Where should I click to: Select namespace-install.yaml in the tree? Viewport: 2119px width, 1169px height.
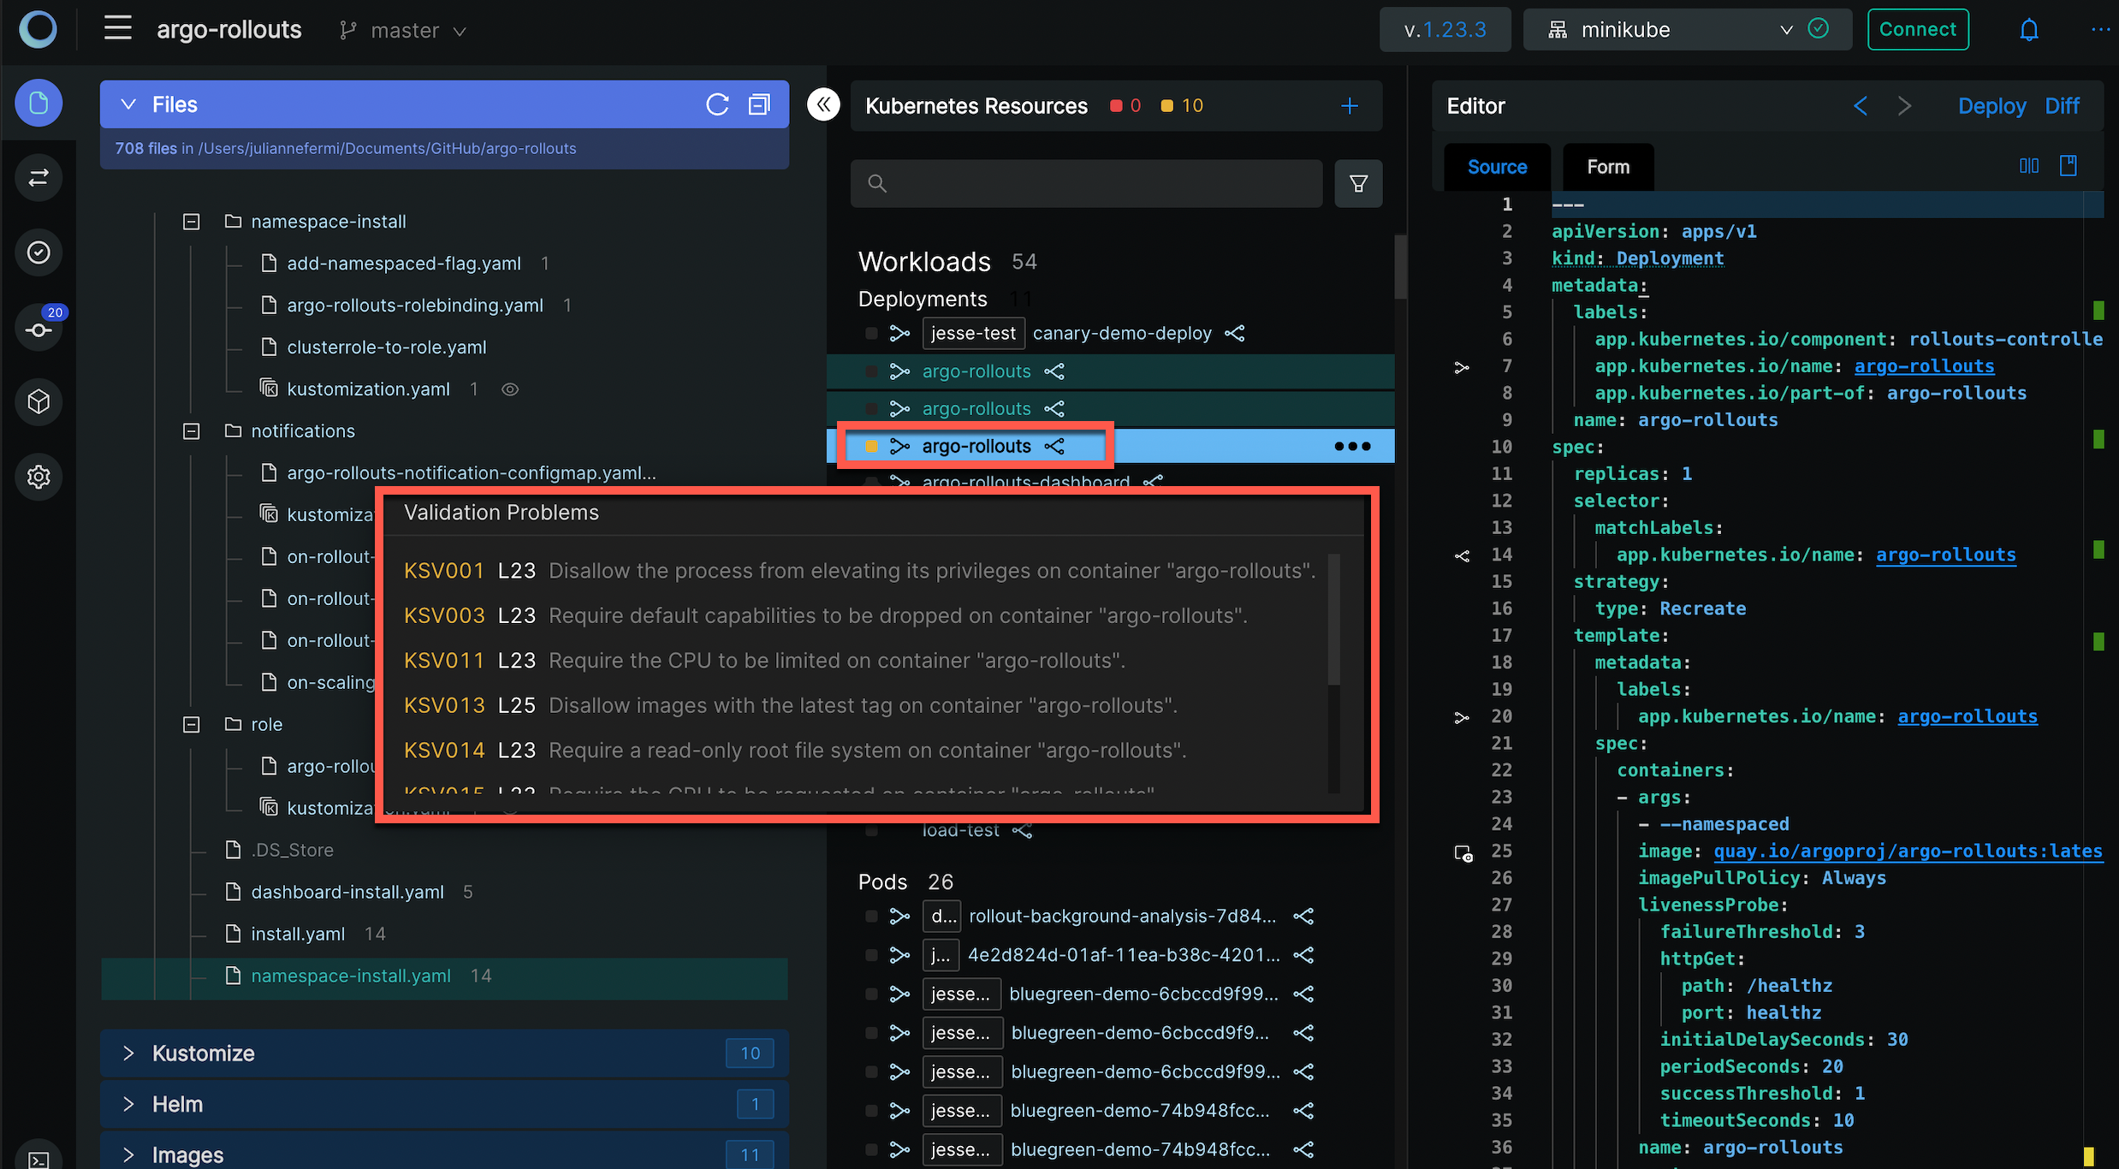(x=350, y=976)
